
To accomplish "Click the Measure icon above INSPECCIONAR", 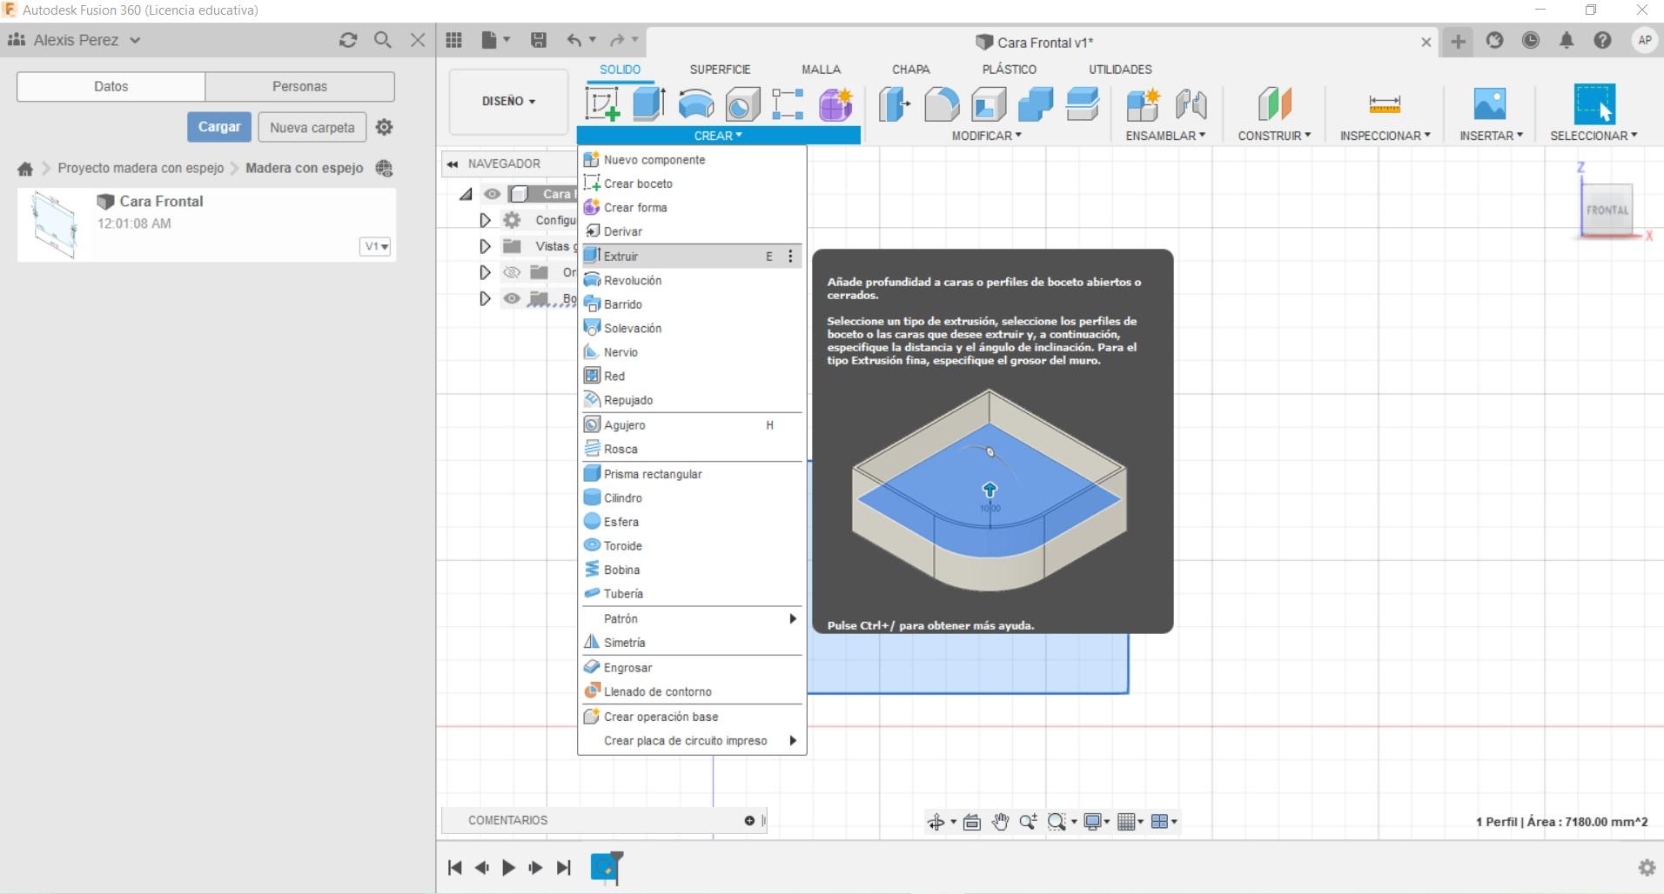I will (x=1384, y=104).
